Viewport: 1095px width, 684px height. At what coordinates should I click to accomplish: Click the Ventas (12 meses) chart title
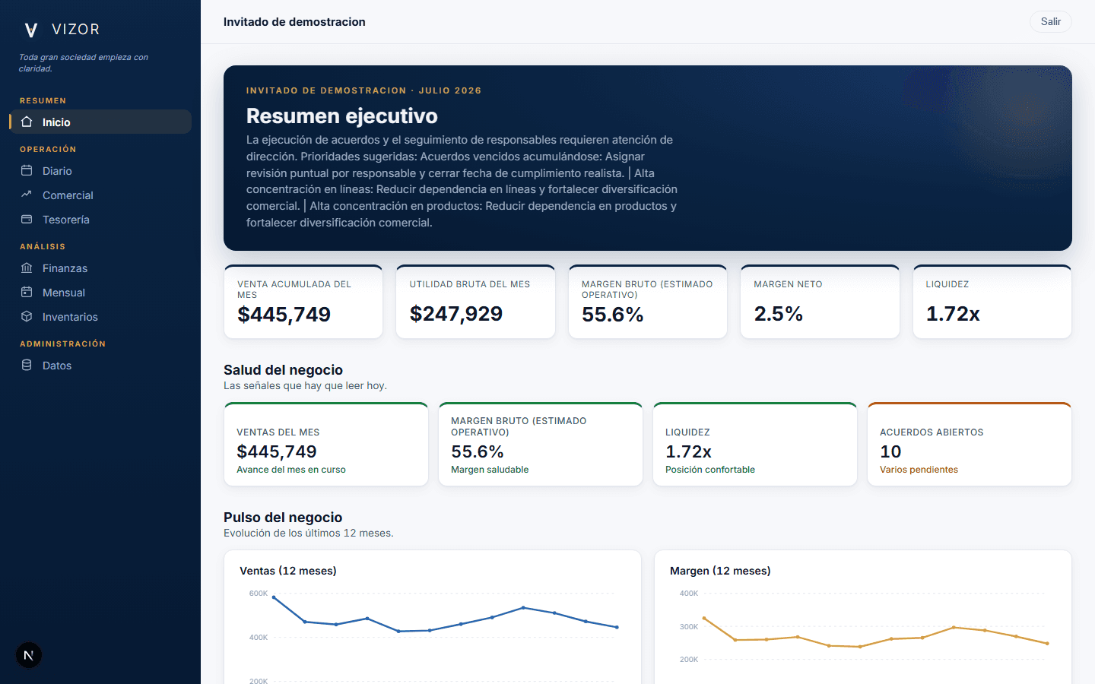tap(288, 571)
